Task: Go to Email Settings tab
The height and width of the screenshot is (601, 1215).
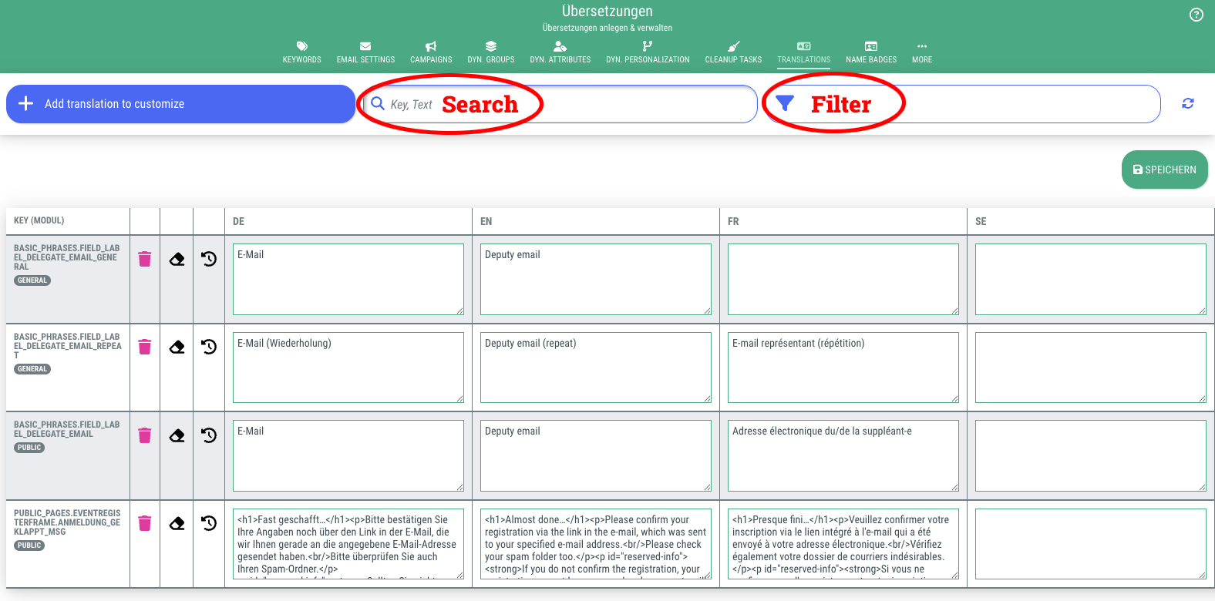Action: [365, 52]
